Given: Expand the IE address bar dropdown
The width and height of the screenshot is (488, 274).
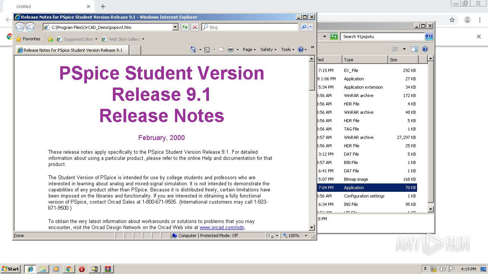Looking at the screenshot, I should click(x=175, y=27).
